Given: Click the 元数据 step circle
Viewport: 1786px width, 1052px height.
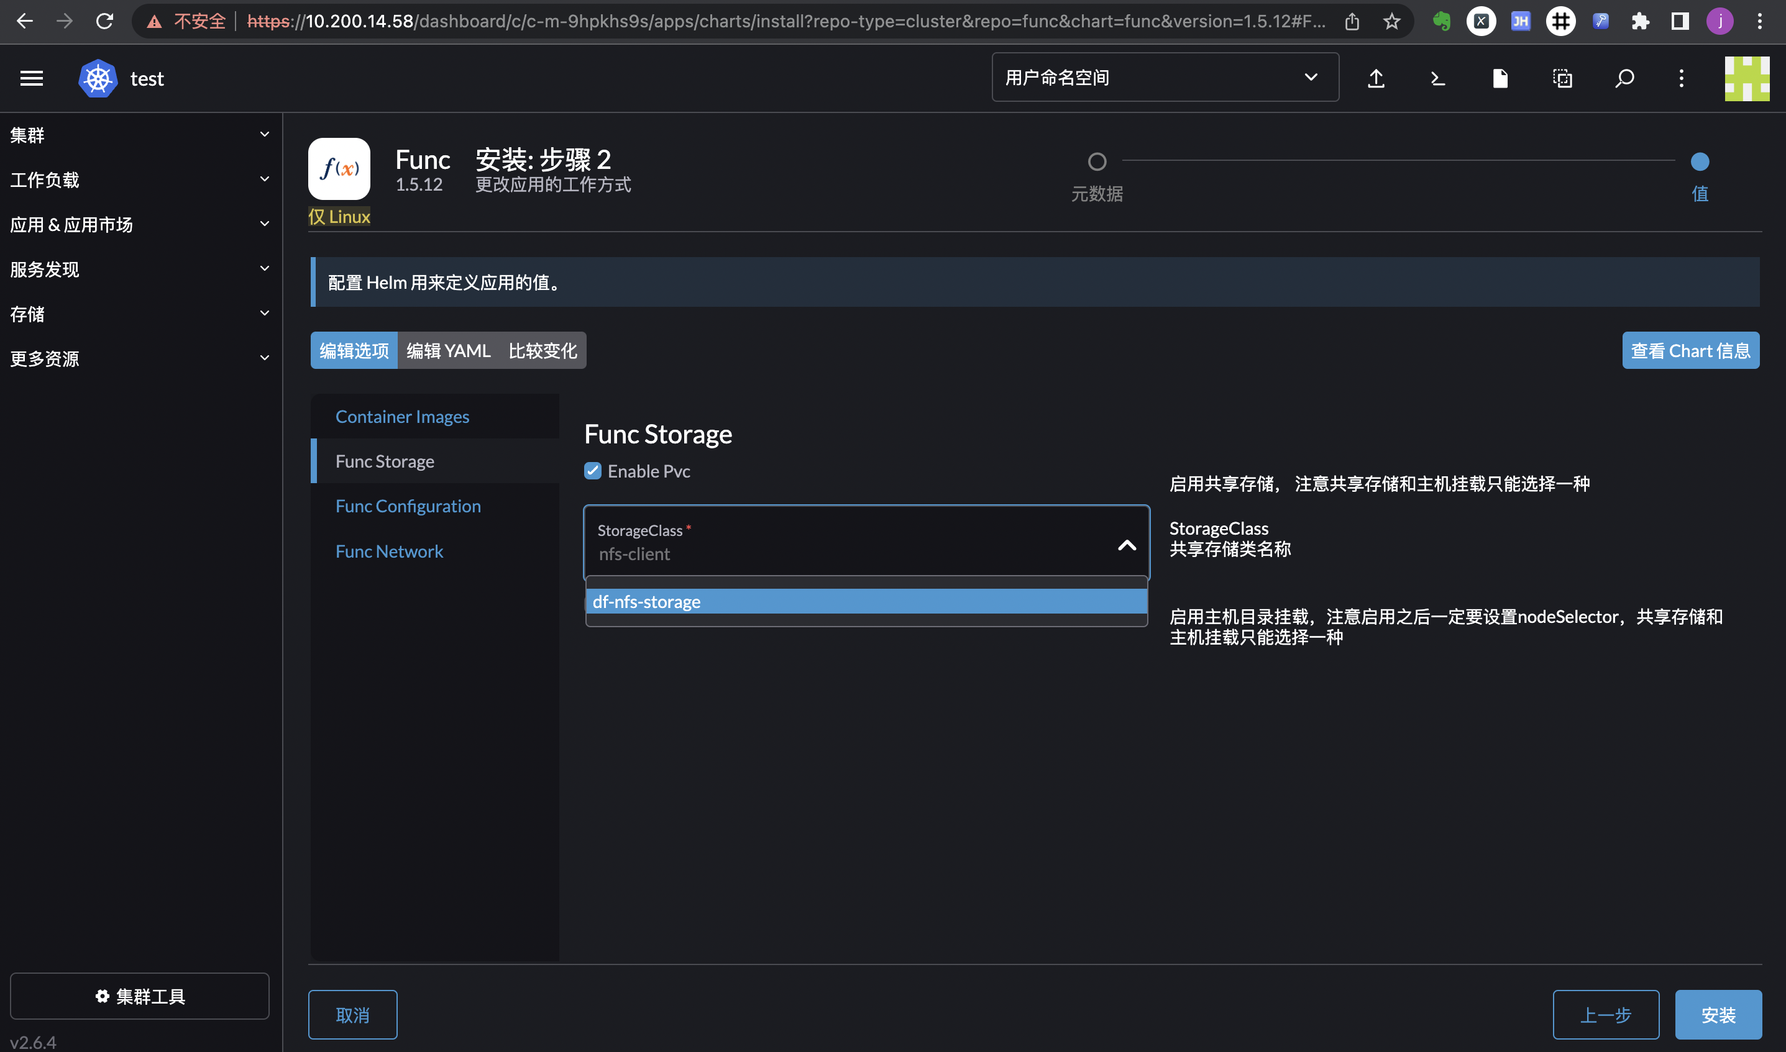Looking at the screenshot, I should pyautogui.click(x=1097, y=161).
